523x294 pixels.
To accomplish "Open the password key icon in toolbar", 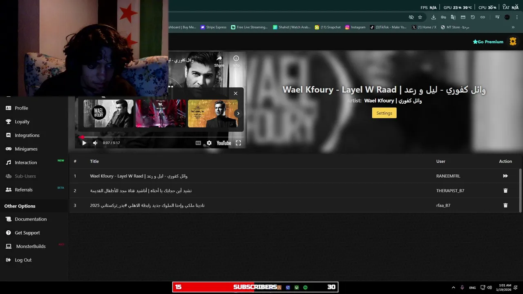I will pos(443,17).
